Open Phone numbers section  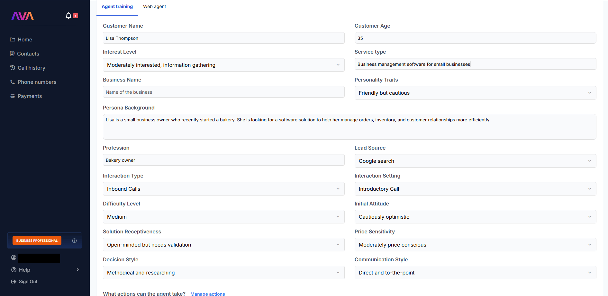33,82
